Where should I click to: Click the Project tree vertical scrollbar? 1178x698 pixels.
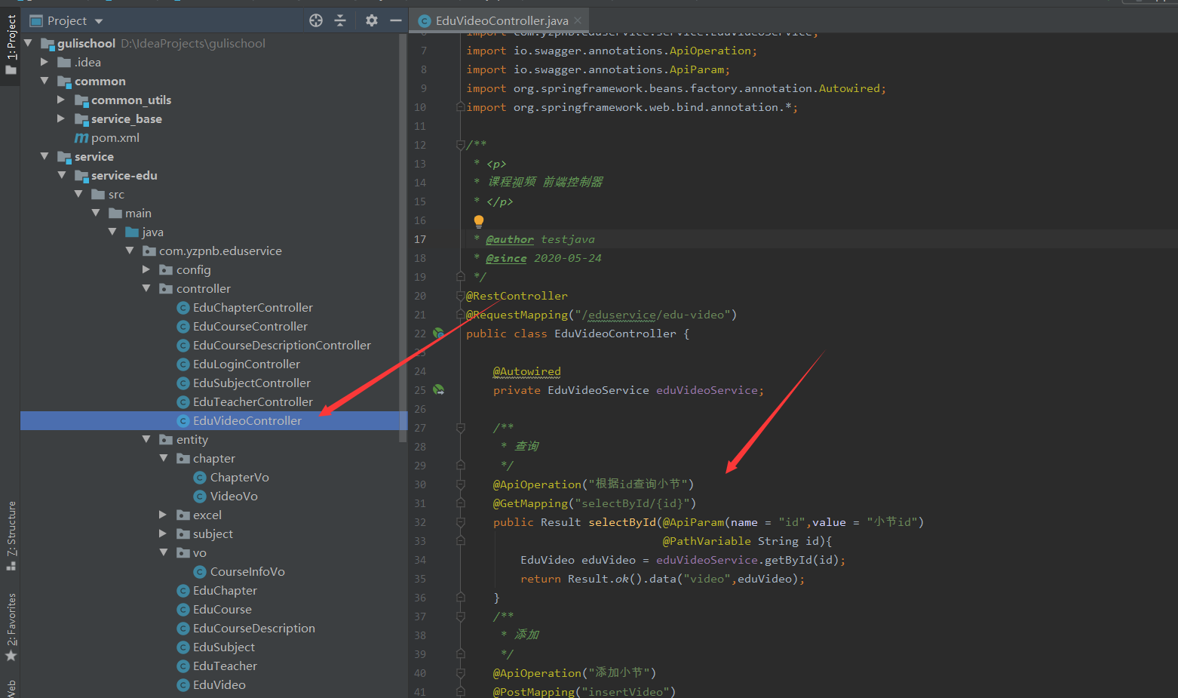pyautogui.click(x=403, y=238)
